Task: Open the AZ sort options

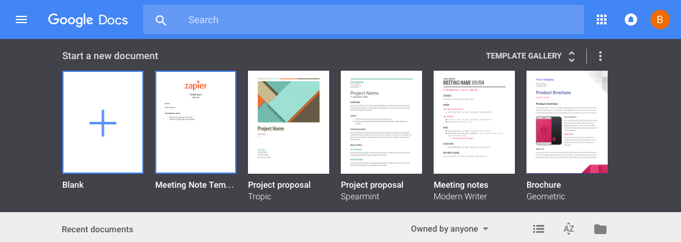Action: [569, 229]
